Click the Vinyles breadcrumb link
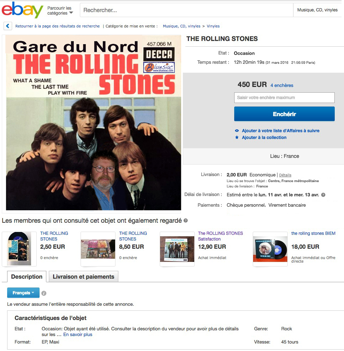 [x=213, y=26]
